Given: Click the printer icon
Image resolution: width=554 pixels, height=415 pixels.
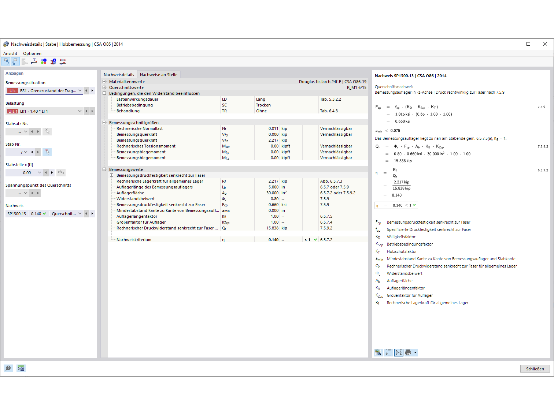Looking at the screenshot, I should 408,352.
